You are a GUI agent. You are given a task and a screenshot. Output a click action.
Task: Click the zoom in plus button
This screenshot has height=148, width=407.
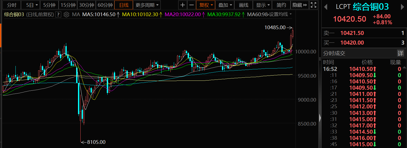coord(183,5)
